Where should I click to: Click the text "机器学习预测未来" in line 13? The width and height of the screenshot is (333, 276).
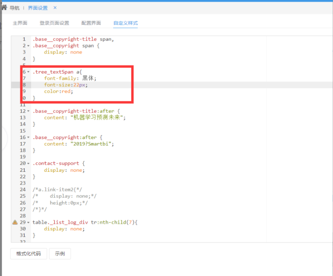pyautogui.click(x=97, y=117)
